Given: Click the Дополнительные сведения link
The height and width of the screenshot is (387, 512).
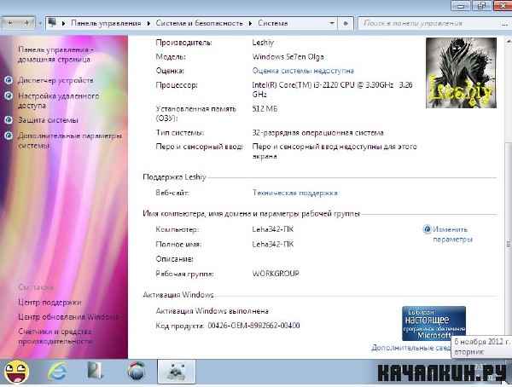Looking at the screenshot, I should coord(411,348).
